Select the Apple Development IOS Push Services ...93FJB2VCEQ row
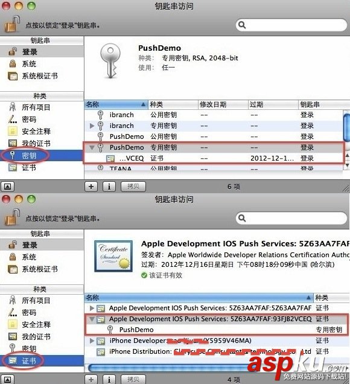Viewport: 350px width, 384px height. (217, 319)
